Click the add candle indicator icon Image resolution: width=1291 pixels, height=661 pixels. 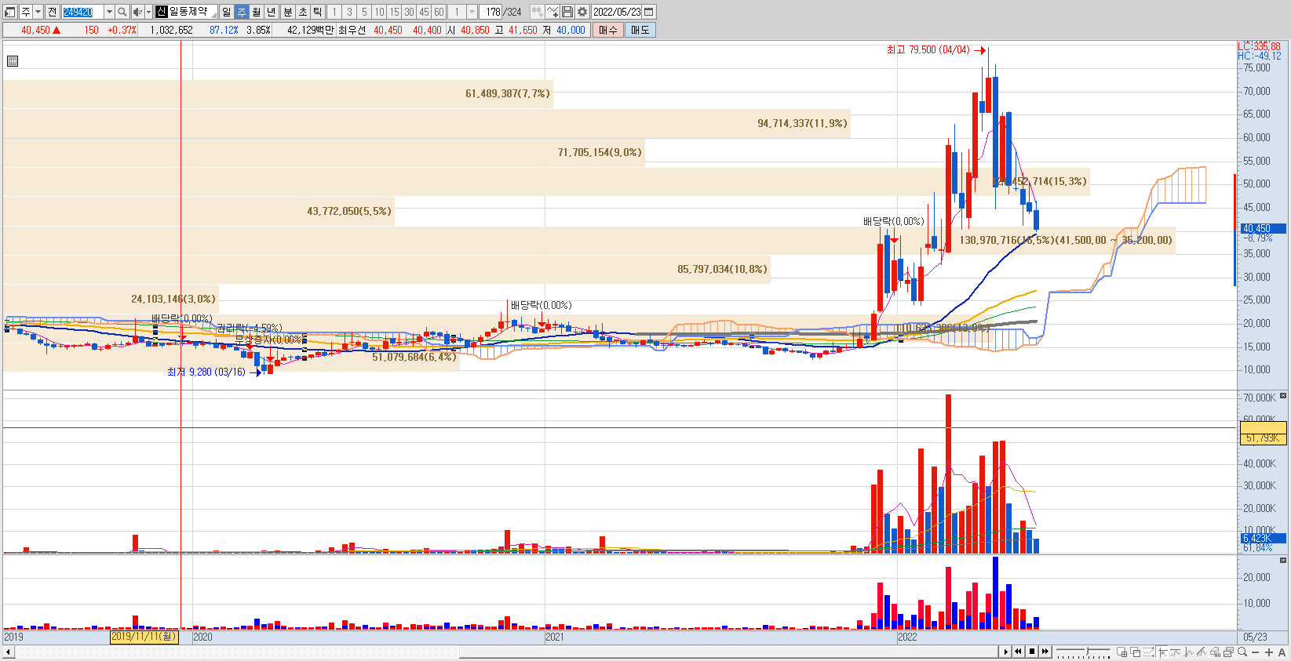pyautogui.click(x=537, y=12)
